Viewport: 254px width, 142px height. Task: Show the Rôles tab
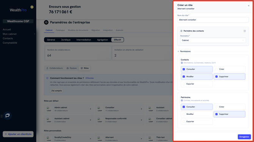tap(85, 68)
